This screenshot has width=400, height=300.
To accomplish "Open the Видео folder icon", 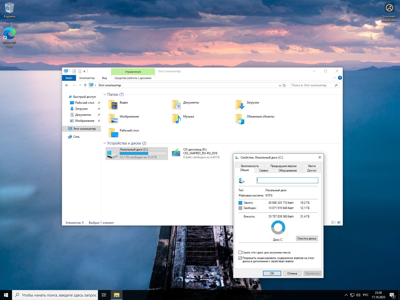I will click(x=113, y=105).
